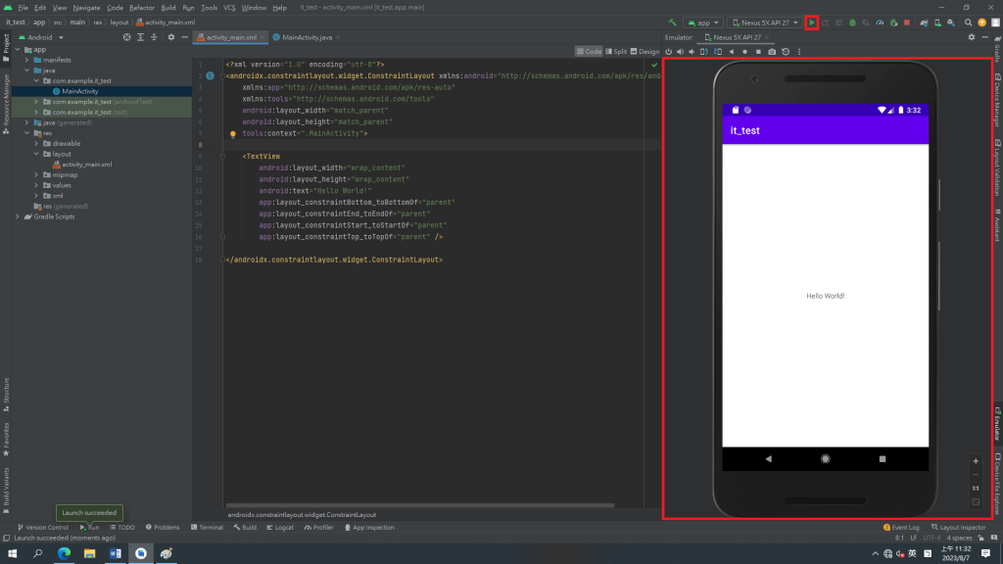Rotate emulator right icon
Screen dimensions: 1003x564
pos(718,52)
